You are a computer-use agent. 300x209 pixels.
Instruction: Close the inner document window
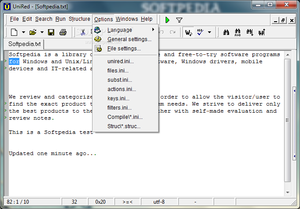(x=292, y=20)
